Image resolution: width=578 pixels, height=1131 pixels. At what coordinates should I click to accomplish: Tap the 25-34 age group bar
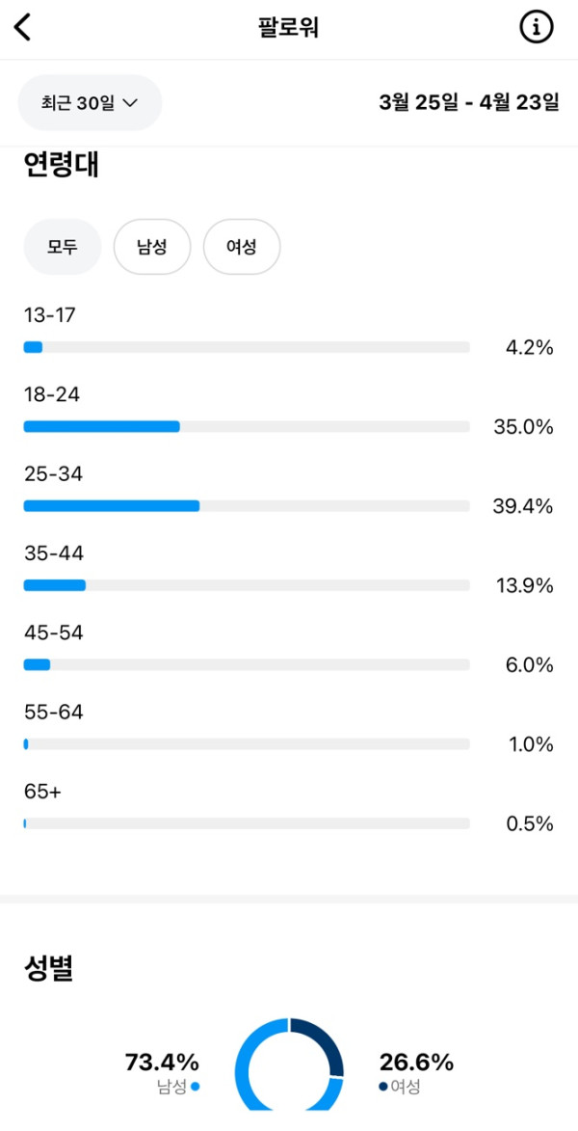pyautogui.click(x=246, y=505)
